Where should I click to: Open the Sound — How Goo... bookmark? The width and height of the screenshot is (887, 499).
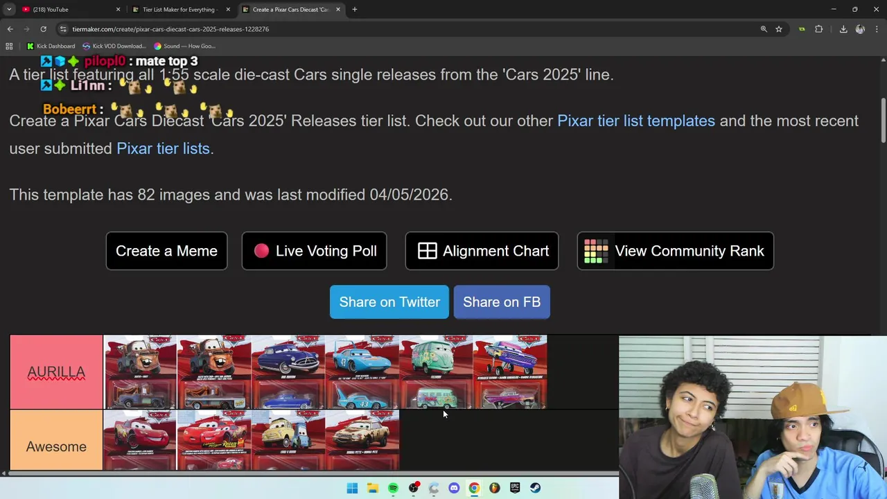pos(185,46)
